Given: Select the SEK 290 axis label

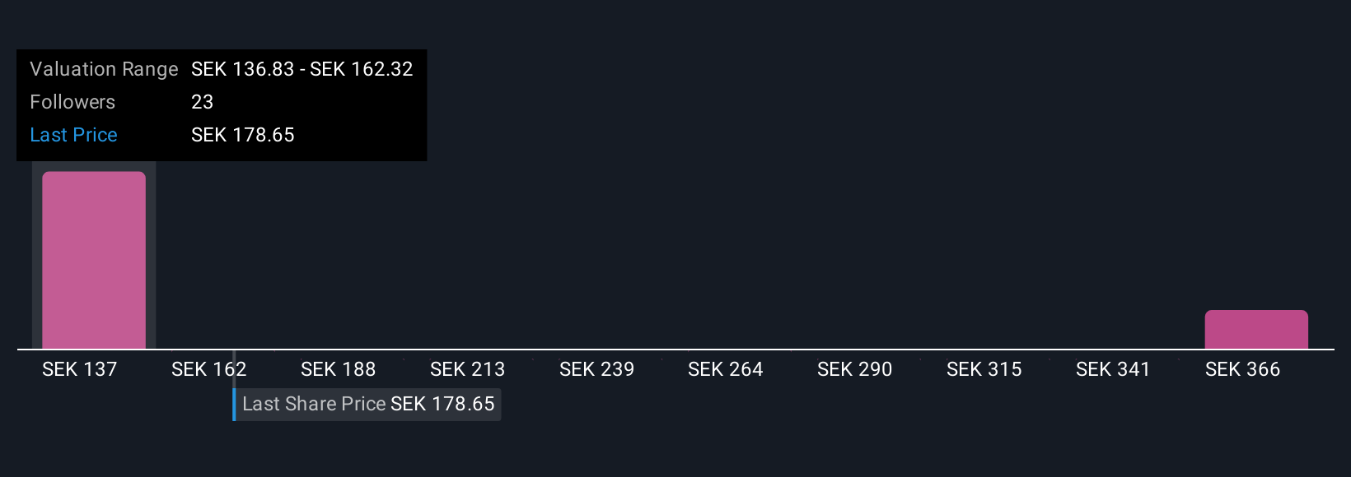Looking at the screenshot, I should pyautogui.click(x=855, y=369).
